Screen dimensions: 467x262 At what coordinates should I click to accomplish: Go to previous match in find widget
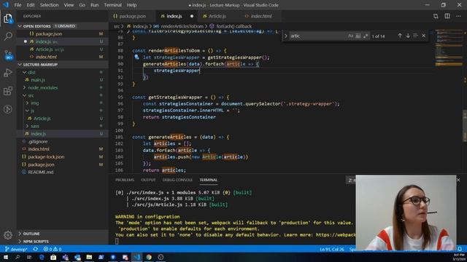(x=400, y=36)
